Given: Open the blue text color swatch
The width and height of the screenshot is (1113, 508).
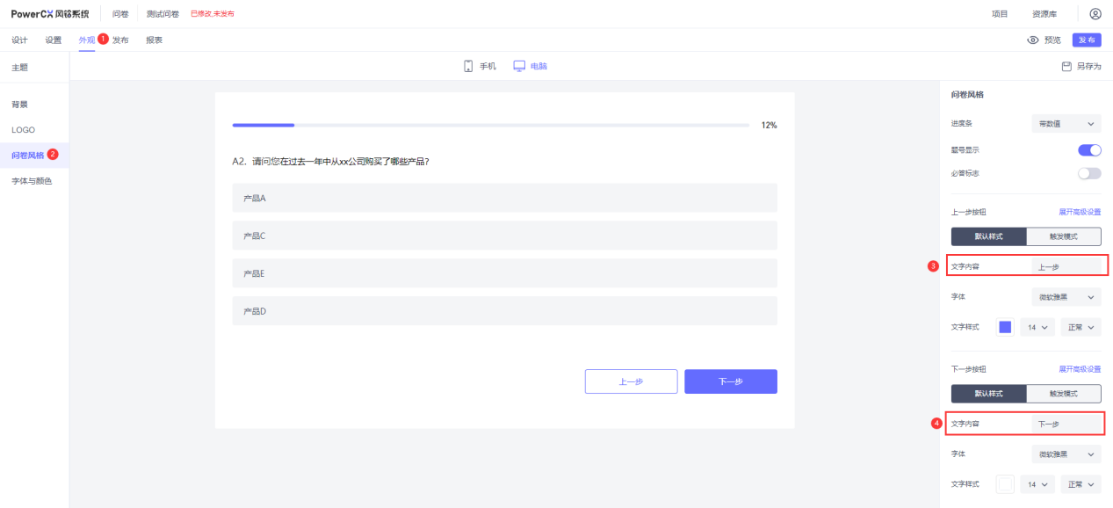Looking at the screenshot, I should (1005, 327).
